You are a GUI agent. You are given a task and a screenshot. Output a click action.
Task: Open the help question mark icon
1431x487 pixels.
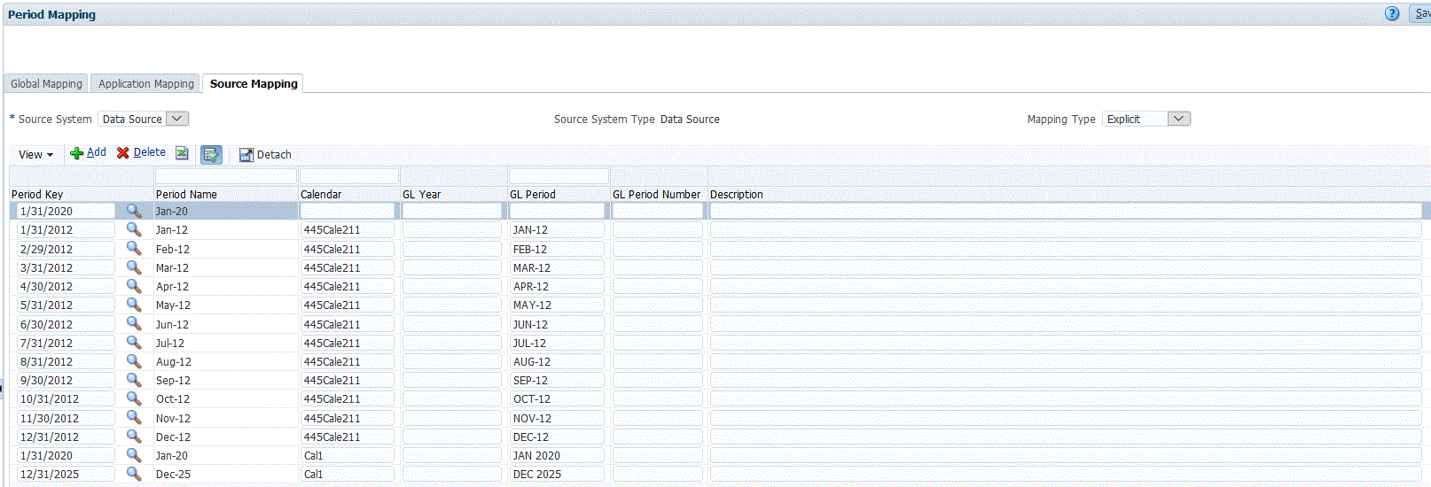tap(1392, 13)
